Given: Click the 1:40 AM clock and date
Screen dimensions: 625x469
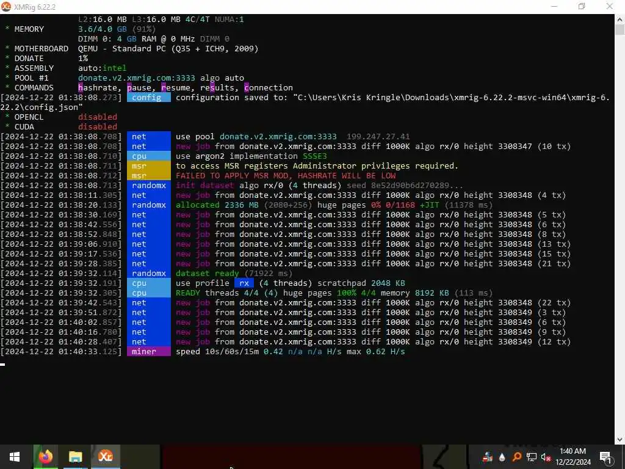Looking at the screenshot, I should pos(573,457).
